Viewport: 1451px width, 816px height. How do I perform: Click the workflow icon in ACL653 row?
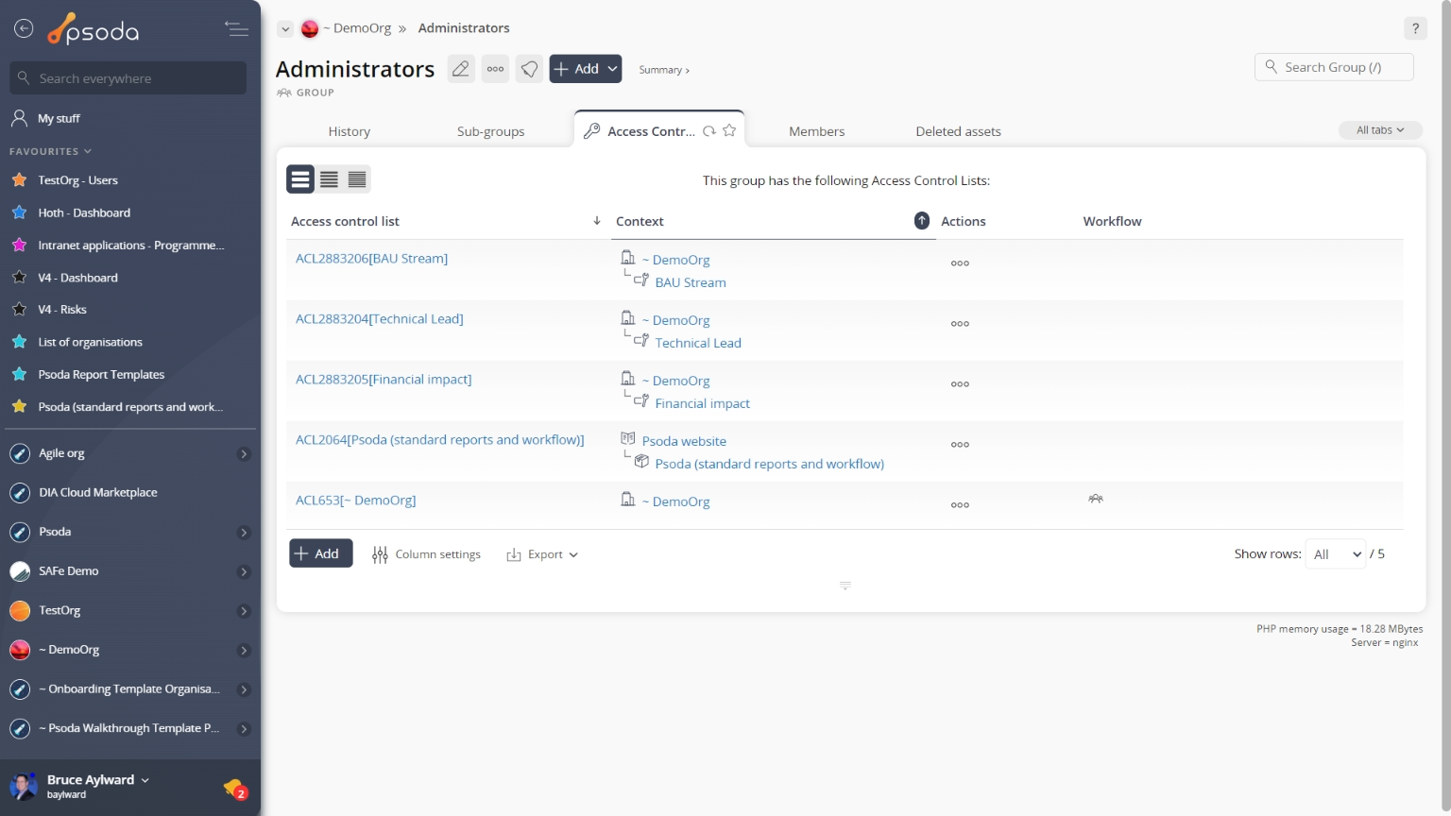tap(1096, 499)
